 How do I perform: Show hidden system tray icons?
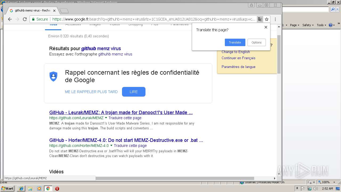pos(297,189)
